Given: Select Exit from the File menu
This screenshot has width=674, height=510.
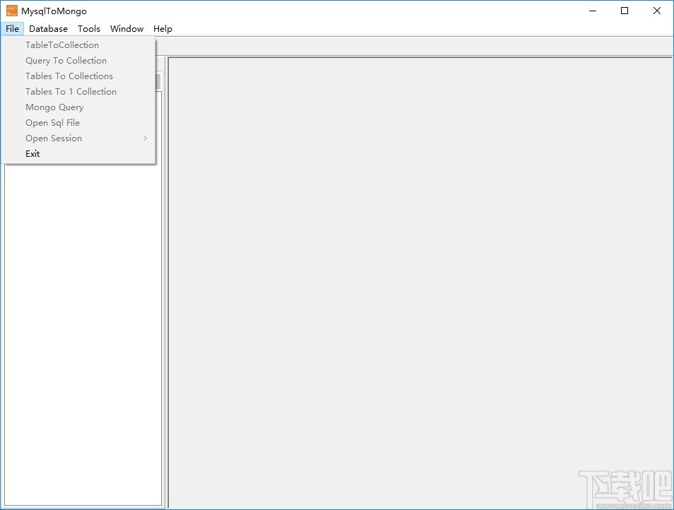Looking at the screenshot, I should 32,153.
